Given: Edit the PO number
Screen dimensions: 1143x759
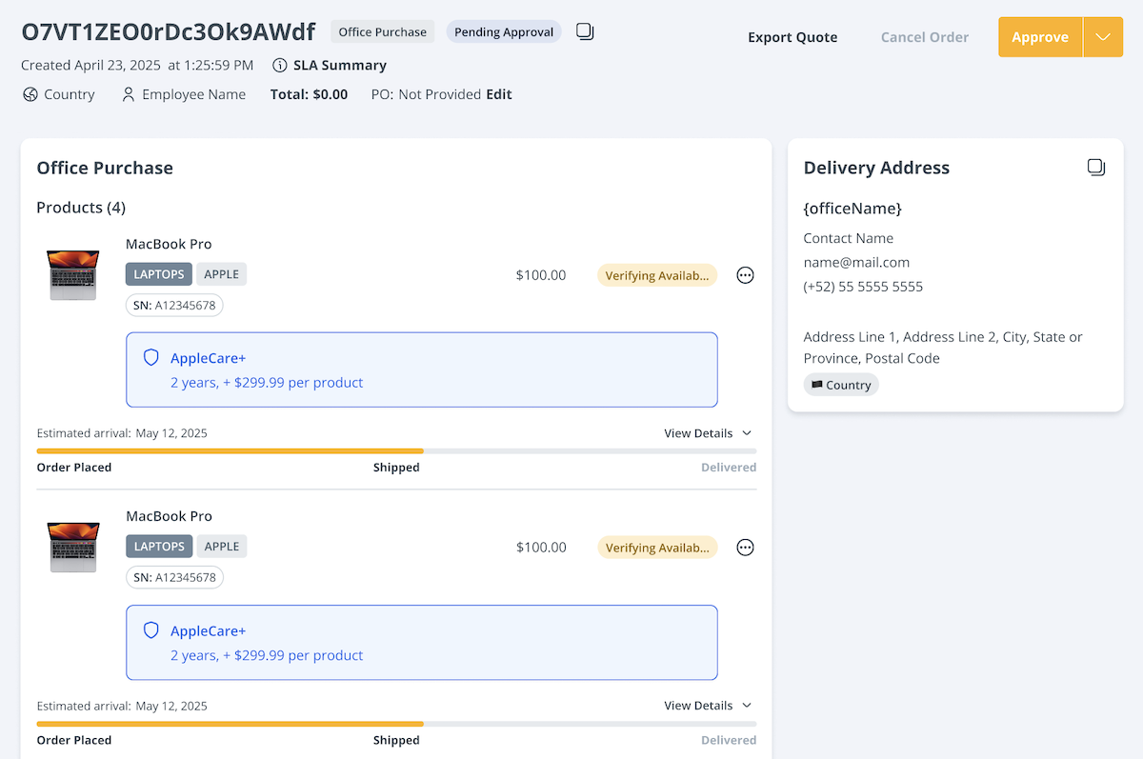Looking at the screenshot, I should coord(499,94).
